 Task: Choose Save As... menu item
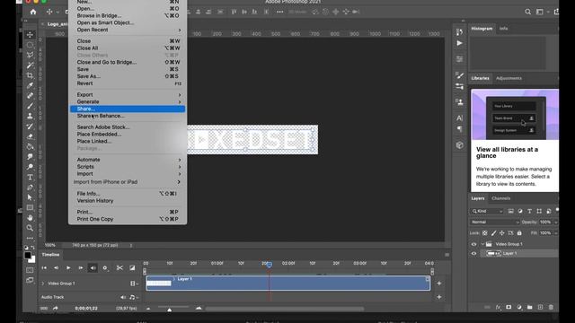point(128,76)
